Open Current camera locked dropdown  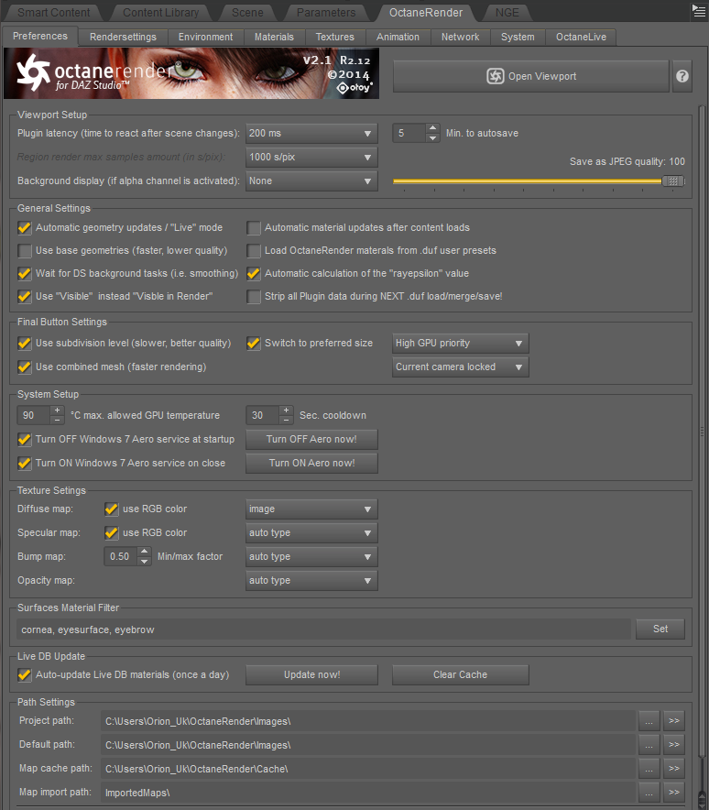(460, 367)
